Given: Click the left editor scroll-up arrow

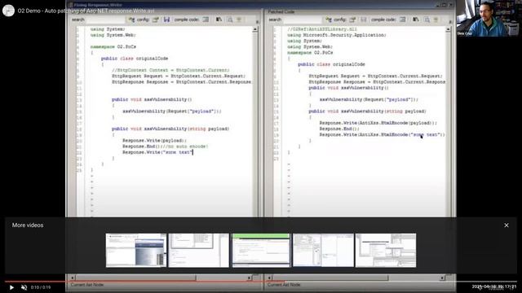Looking at the screenshot, I should [x=255, y=29].
